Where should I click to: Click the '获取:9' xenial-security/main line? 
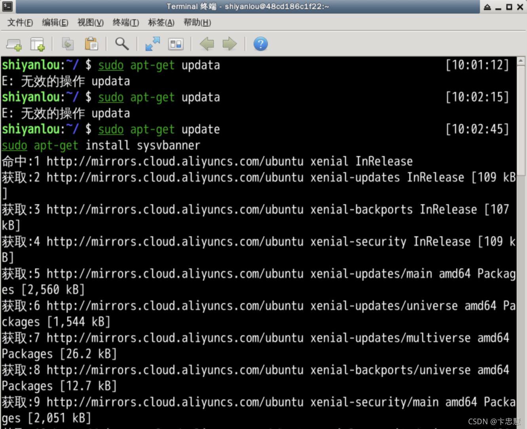(x=259, y=402)
